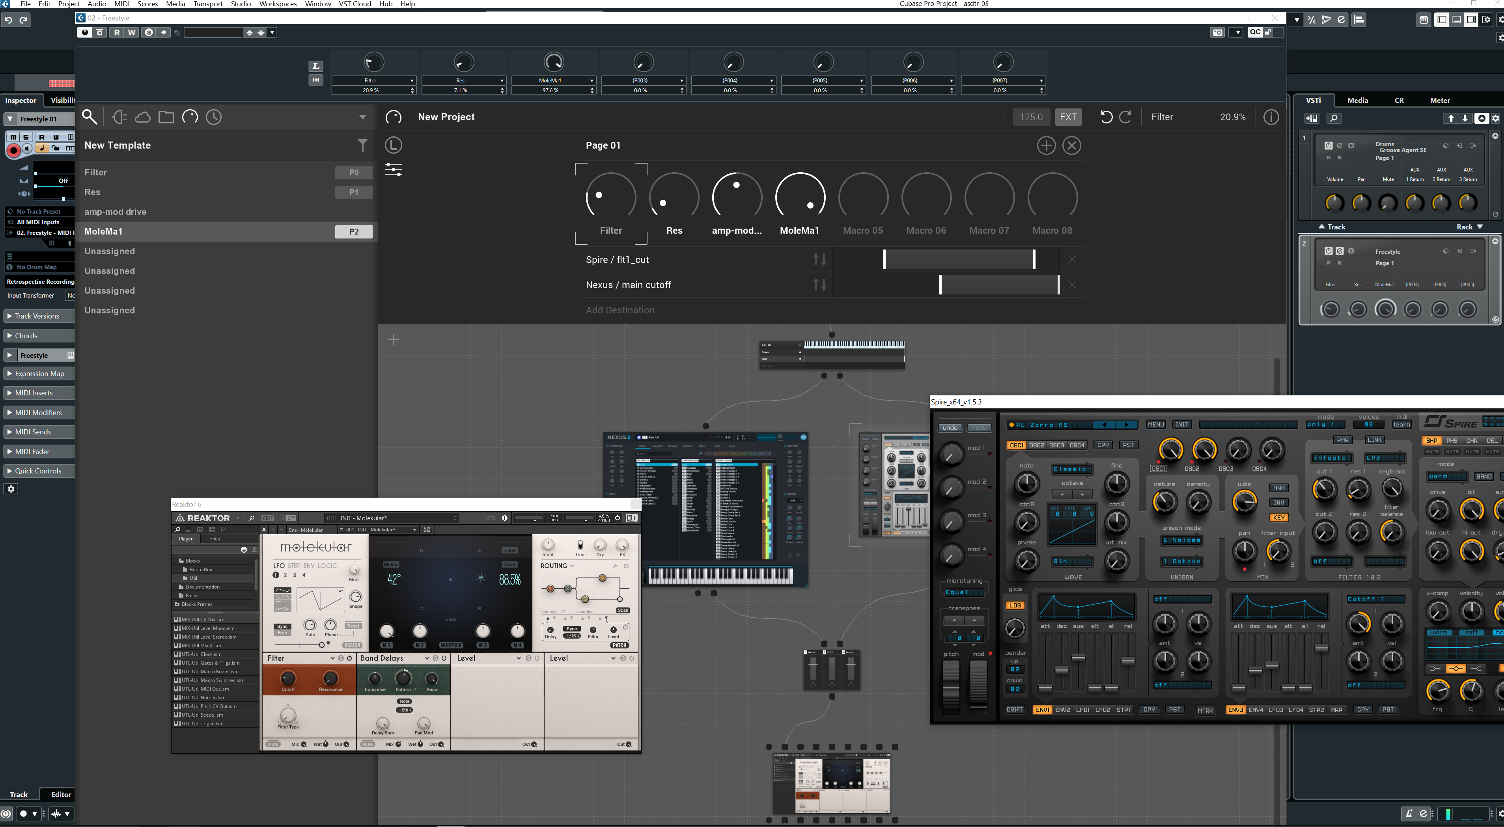This screenshot has width=1504, height=827.
Task: Click the plugin snapshot camera icon
Action: coord(1217,33)
